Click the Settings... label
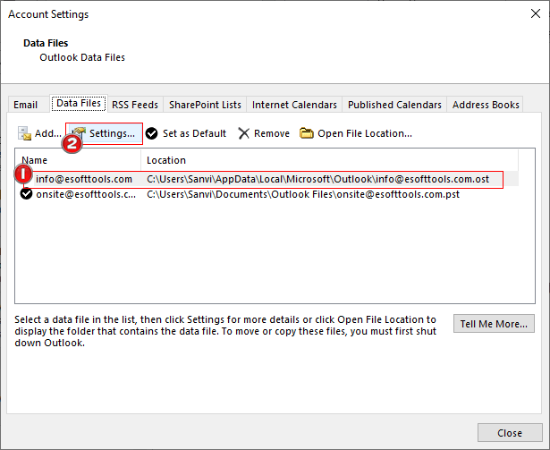Image resolution: width=550 pixels, height=450 pixels. coord(112,133)
